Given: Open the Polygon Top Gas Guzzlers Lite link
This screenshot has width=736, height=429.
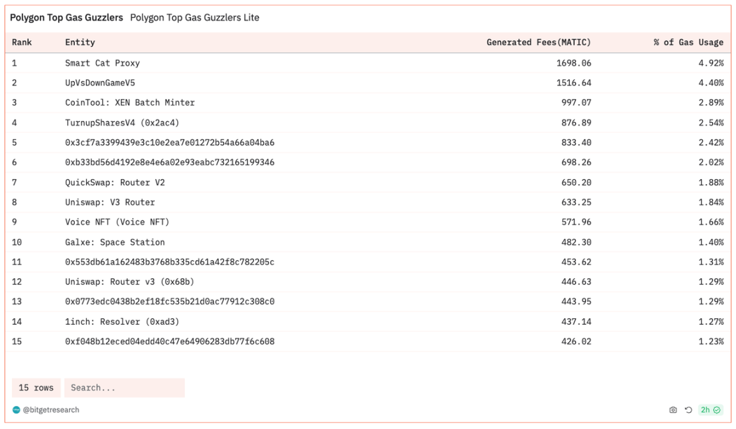Looking at the screenshot, I should (194, 17).
